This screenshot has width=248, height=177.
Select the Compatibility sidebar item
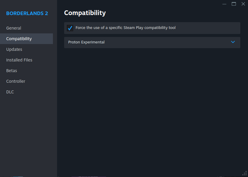click(26, 39)
